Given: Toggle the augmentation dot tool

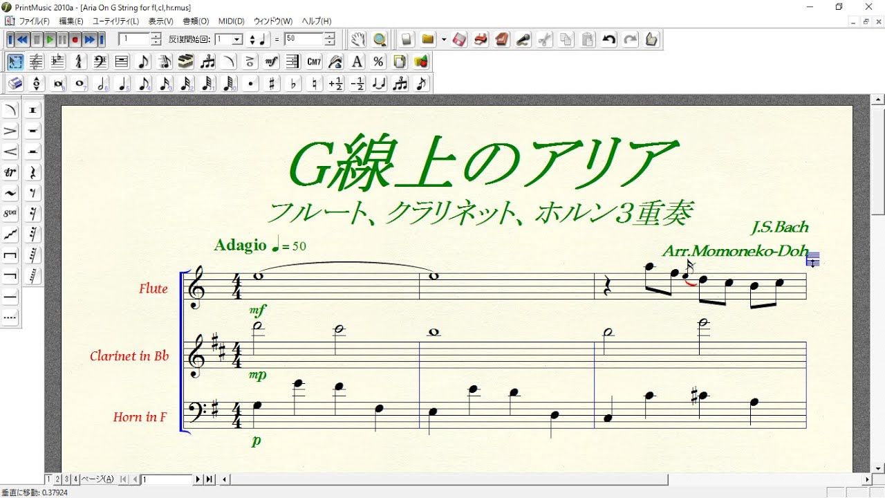Looking at the screenshot, I should [x=251, y=84].
